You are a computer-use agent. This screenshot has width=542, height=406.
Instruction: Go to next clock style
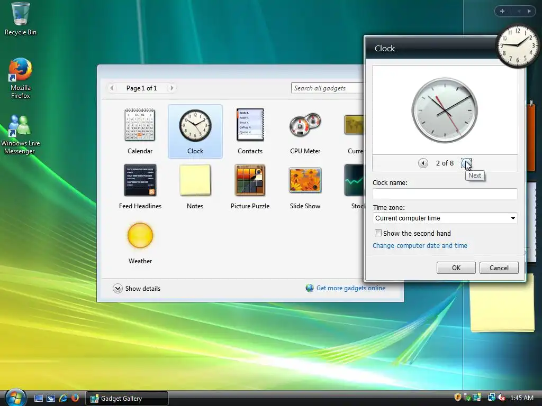point(466,163)
